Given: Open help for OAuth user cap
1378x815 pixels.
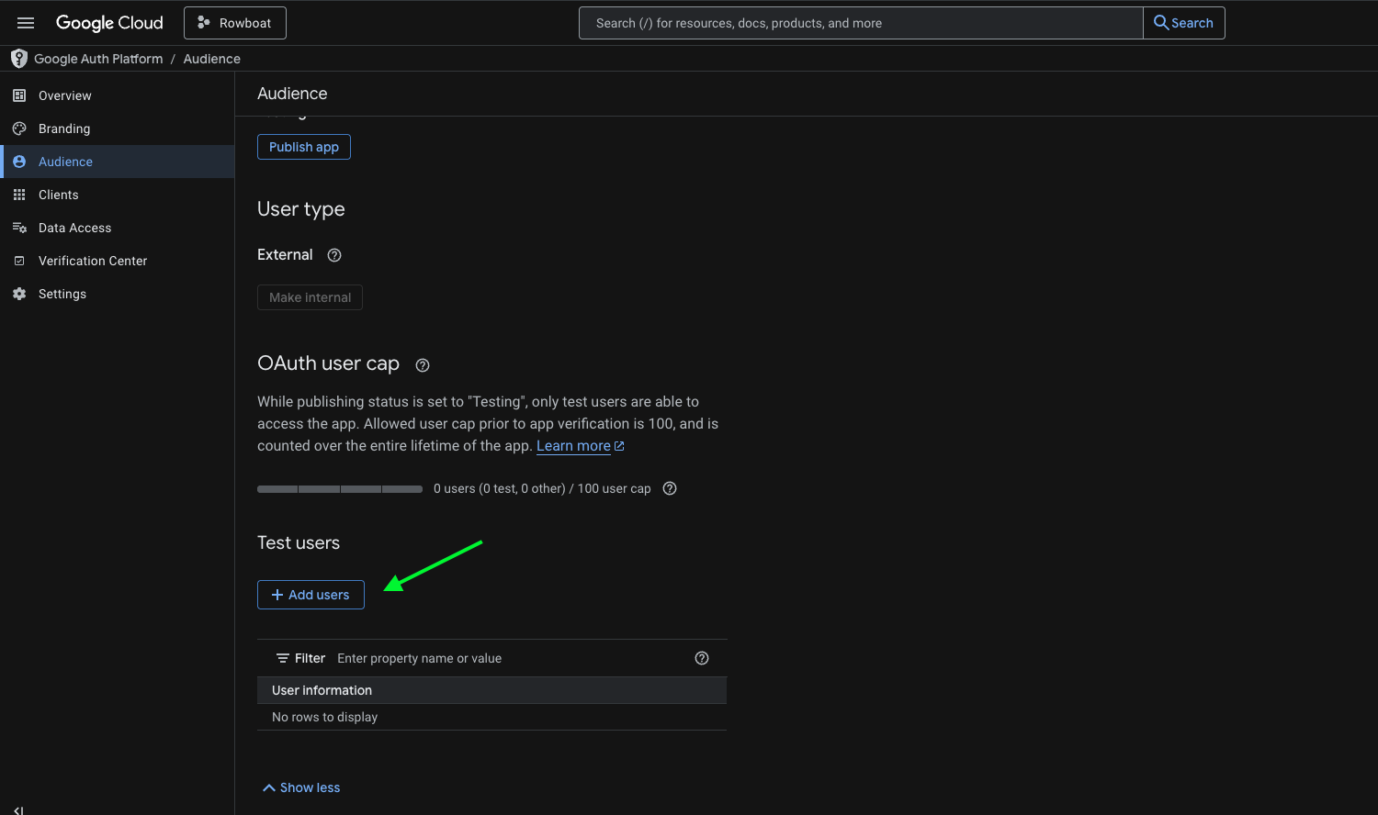Looking at the screenshot, I should [x=422, y=364].
